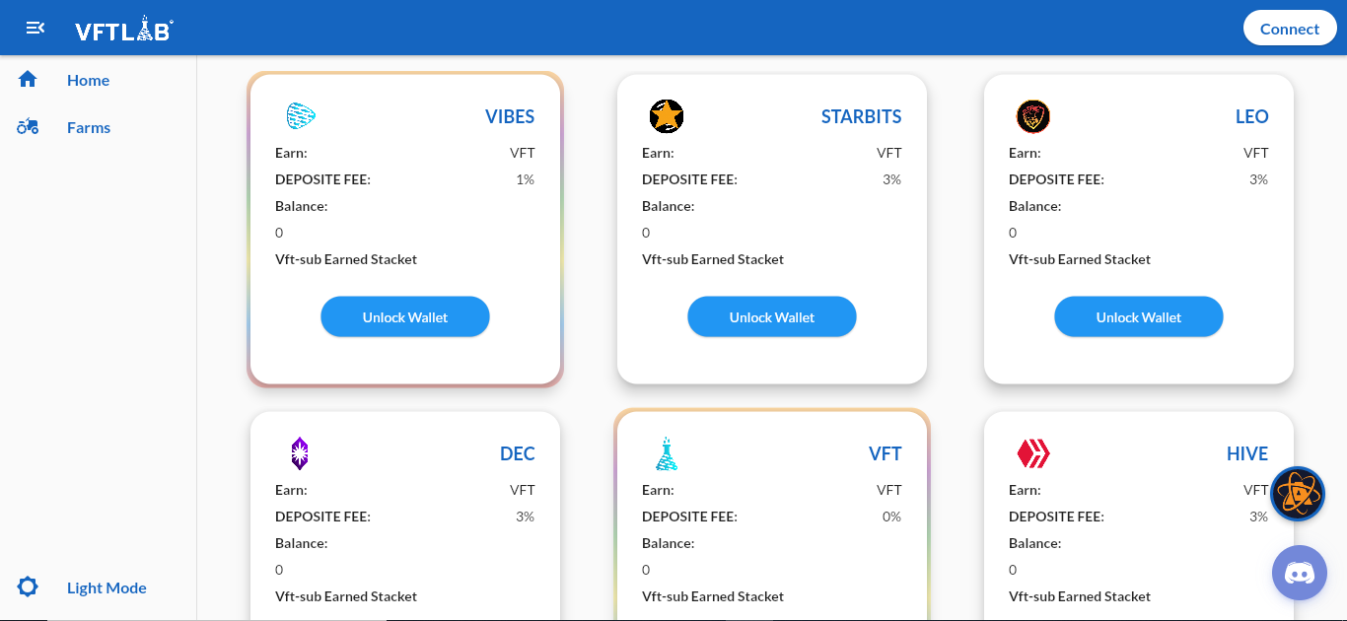The width and height of the screenshot is (1347, 621).
Task: Click DEPOSITE FEE label on HIVE card
Action: [x=1056, y=517]
